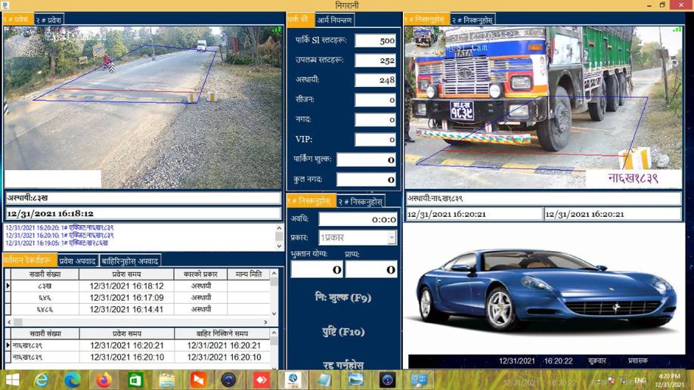Click the event log scroll-down arrow
Image resolution: width=694 pixels, height=390 pixels.
click(279, 246)
